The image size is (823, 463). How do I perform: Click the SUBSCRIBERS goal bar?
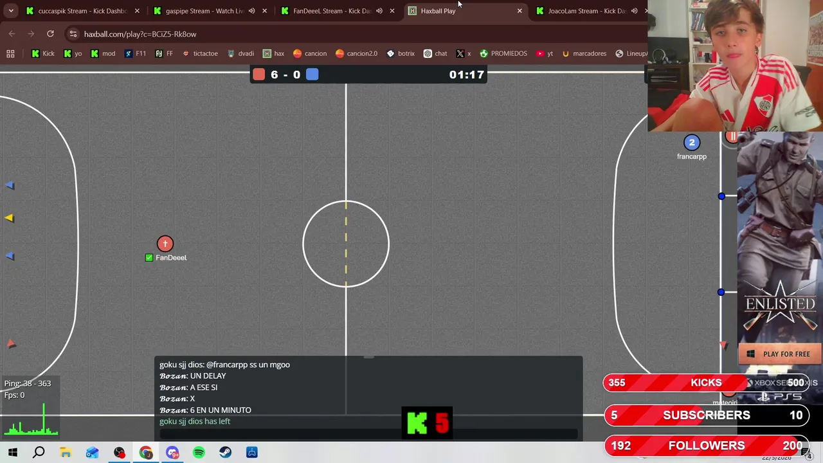coord(706,415)
